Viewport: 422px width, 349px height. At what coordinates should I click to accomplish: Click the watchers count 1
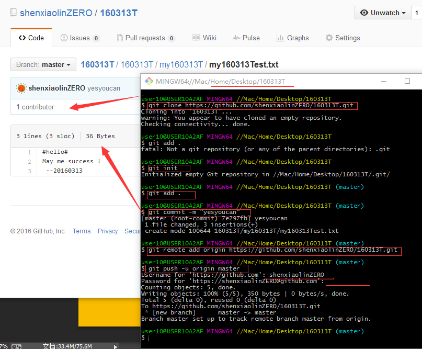click(x=417, y=13)
